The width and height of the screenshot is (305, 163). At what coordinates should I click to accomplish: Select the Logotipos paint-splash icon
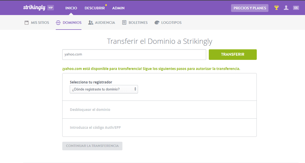pos(157,22)
